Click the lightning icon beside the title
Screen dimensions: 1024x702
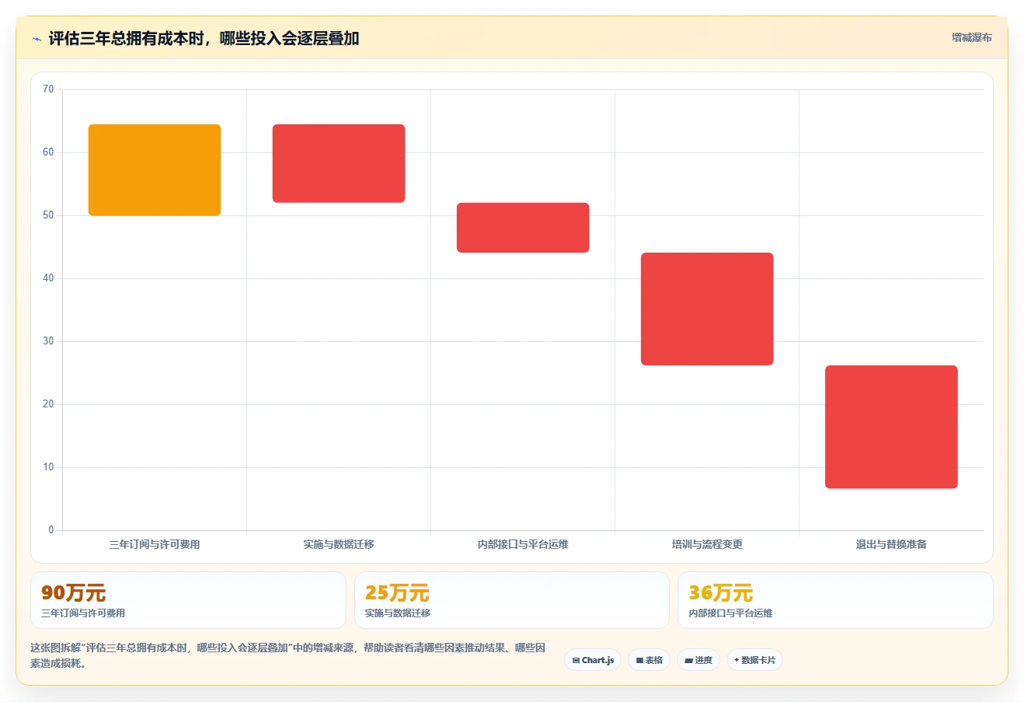[37, 39]
